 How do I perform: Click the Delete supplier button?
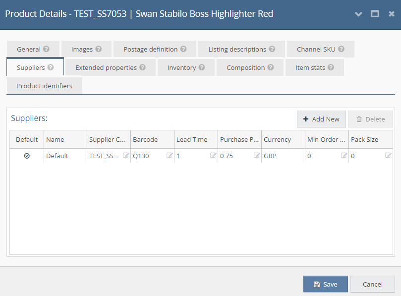tap(371, 119)
